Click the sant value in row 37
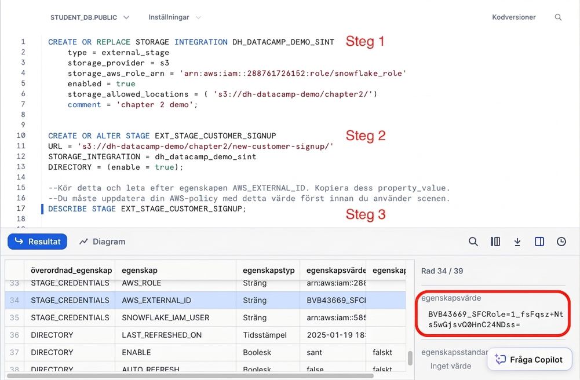Screen dimensions: 580x380 (x=333, y=352)
